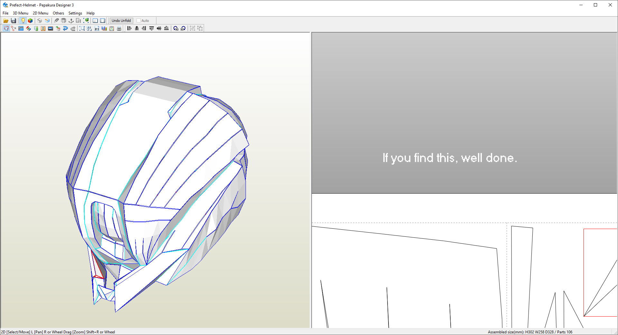Open the 2D Menu
618x335 pixels.
point(41,13)
